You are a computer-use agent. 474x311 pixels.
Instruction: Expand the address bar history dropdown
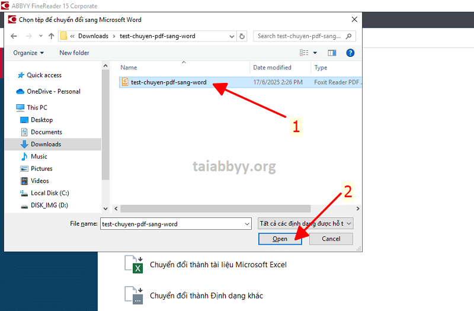232,36
